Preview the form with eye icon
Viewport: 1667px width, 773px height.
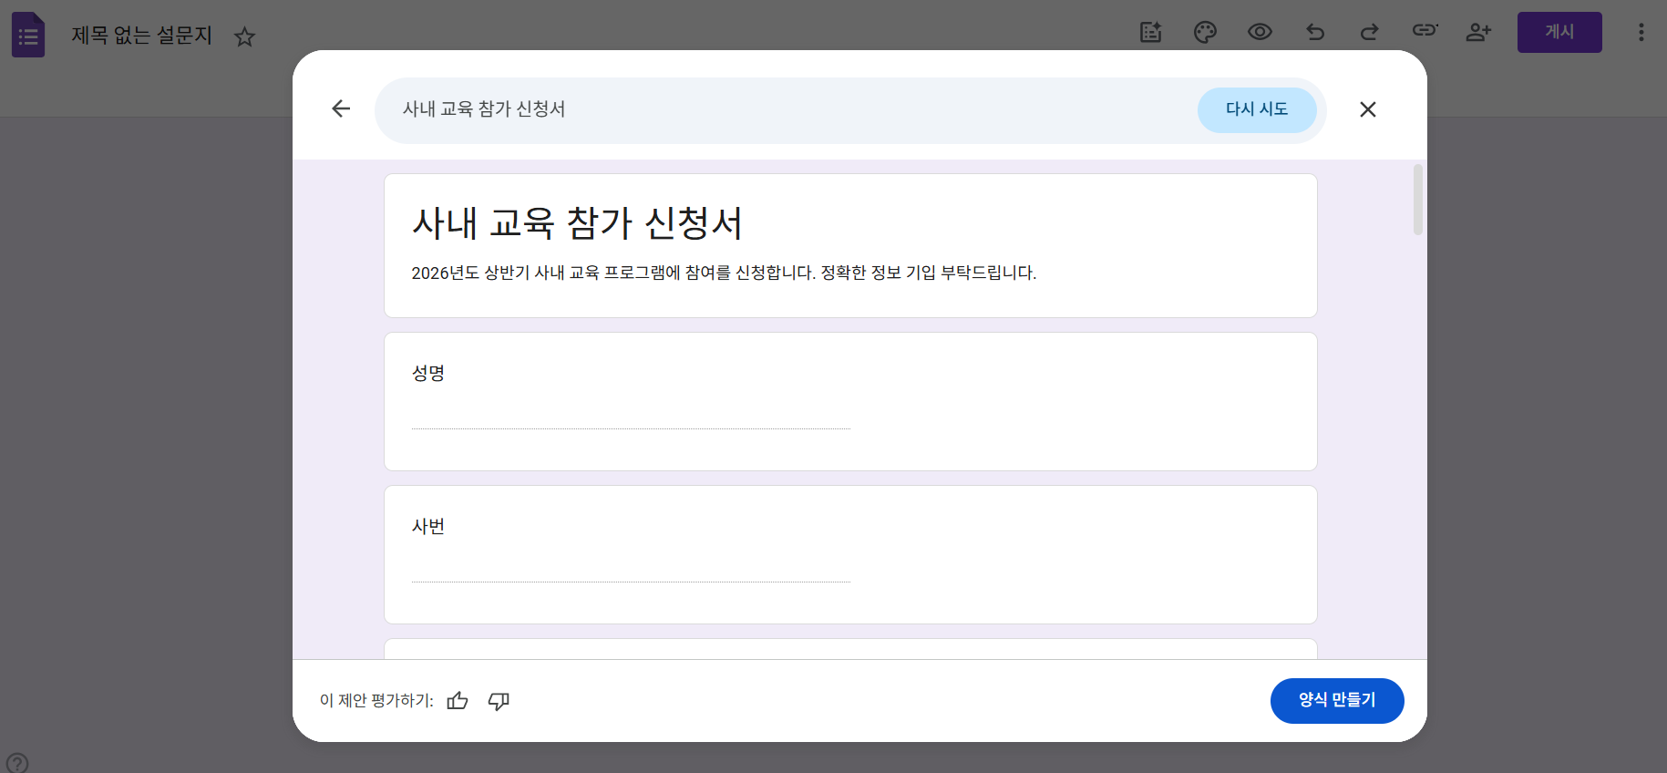(1260, 33)
